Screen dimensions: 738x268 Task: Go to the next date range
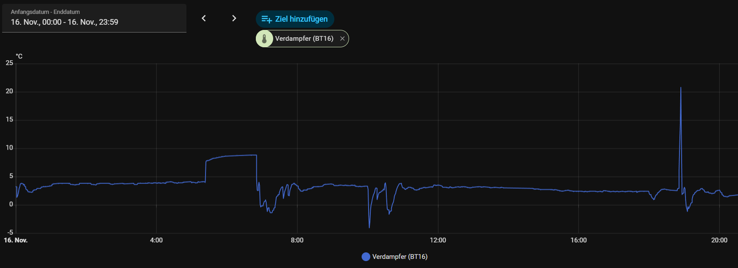(234, 18)
